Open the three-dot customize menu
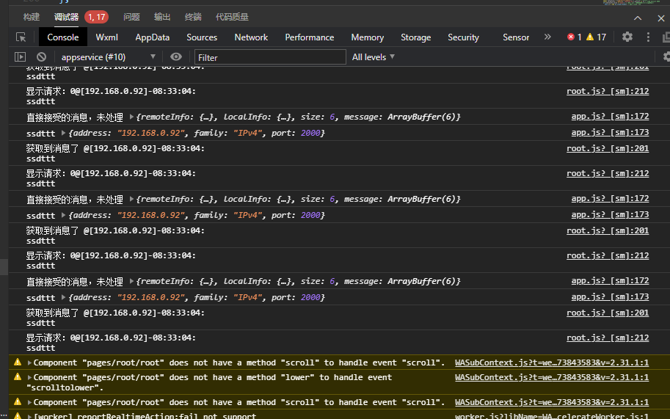The width and height of the screenshot is (670, 419). point(648,37)
